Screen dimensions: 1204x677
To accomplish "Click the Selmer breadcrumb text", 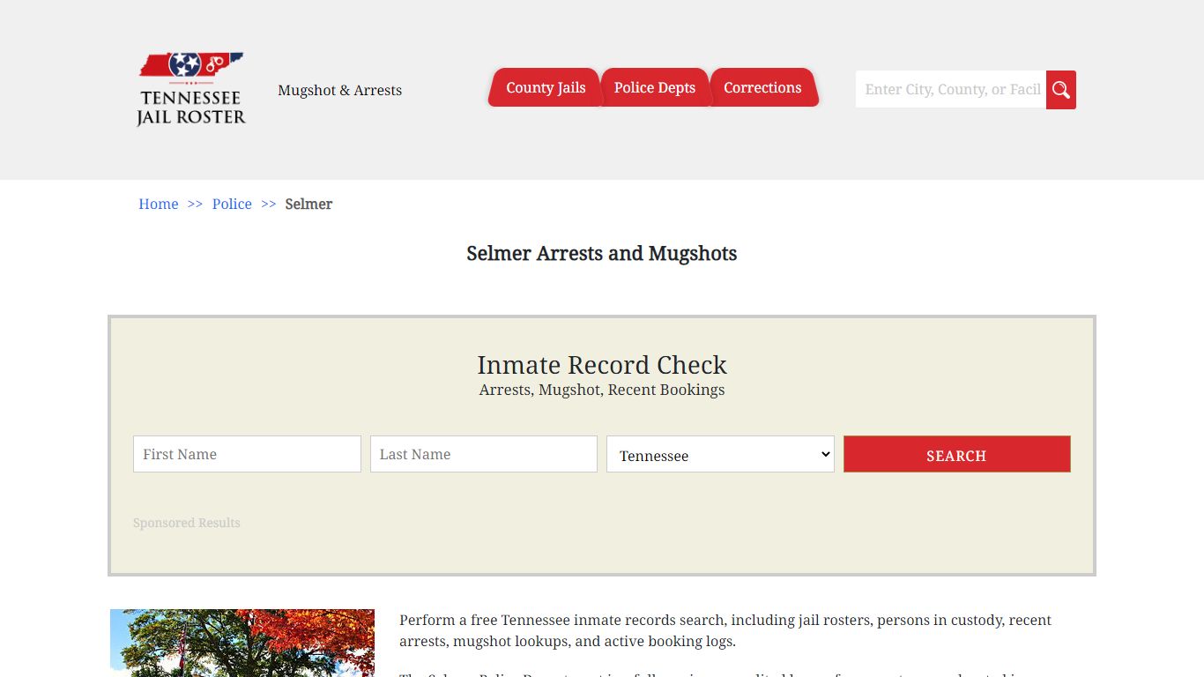I will tap(308, 204).
